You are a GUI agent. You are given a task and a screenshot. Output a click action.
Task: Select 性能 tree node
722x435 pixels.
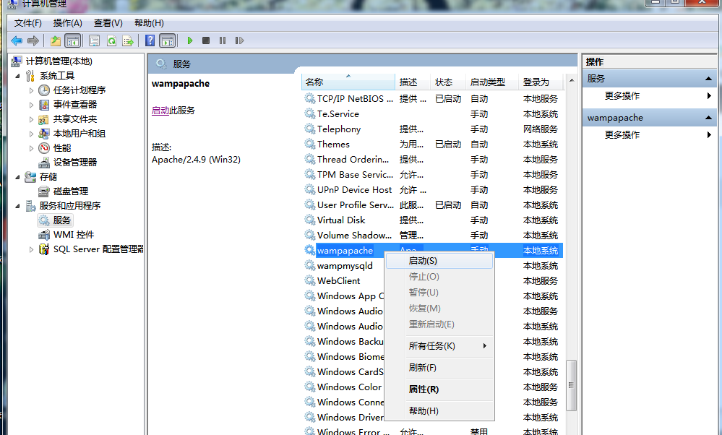coord(62,148)
